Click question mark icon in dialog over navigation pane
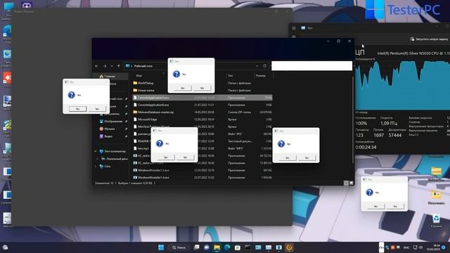The height and width of the screenshot is (253, 450). (71, 95)
